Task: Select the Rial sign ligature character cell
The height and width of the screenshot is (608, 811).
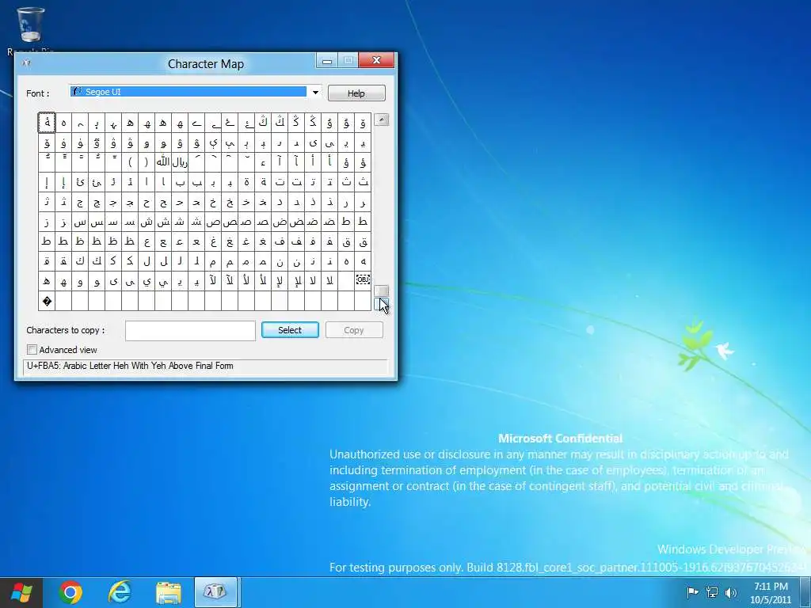Action: [x=180, y=162]
